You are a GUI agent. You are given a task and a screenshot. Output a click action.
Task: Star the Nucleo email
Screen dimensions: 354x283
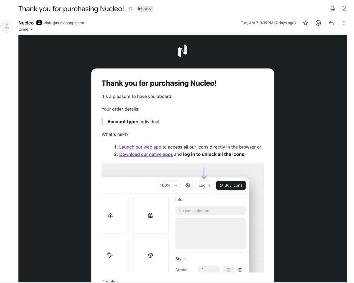click(305, 23)
